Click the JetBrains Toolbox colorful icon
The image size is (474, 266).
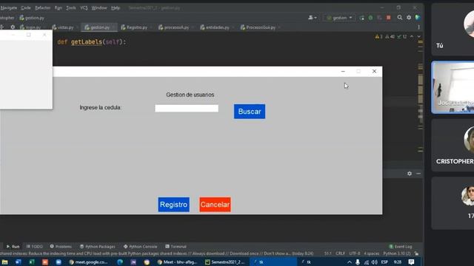point(418,18)
